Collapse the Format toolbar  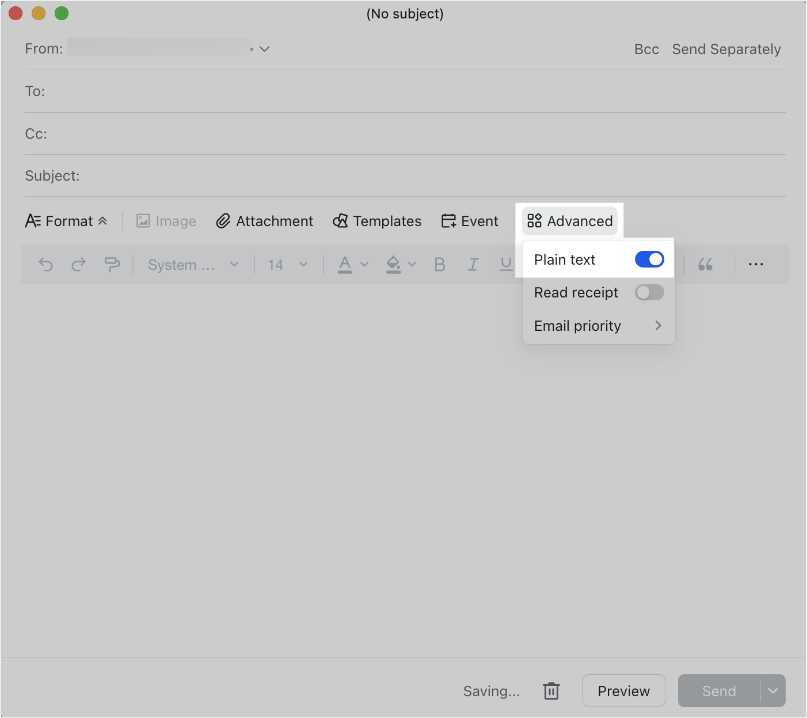click(104, 220)
